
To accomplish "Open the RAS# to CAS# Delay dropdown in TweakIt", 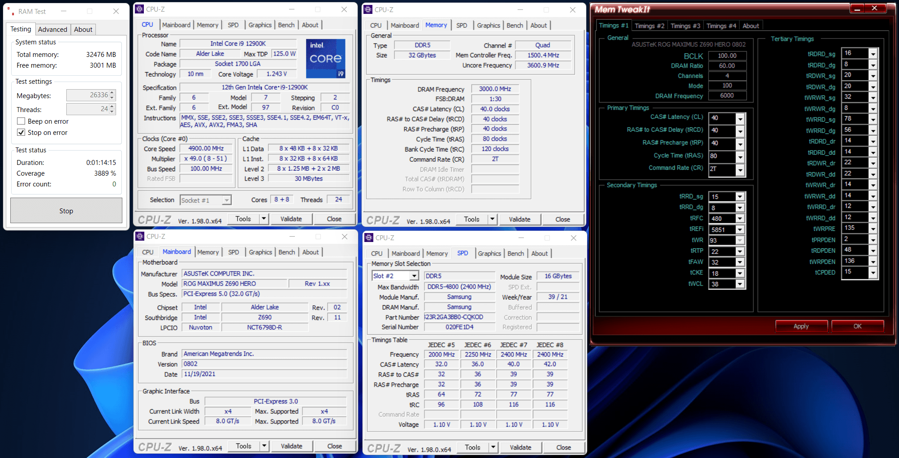I will [740, 131].
